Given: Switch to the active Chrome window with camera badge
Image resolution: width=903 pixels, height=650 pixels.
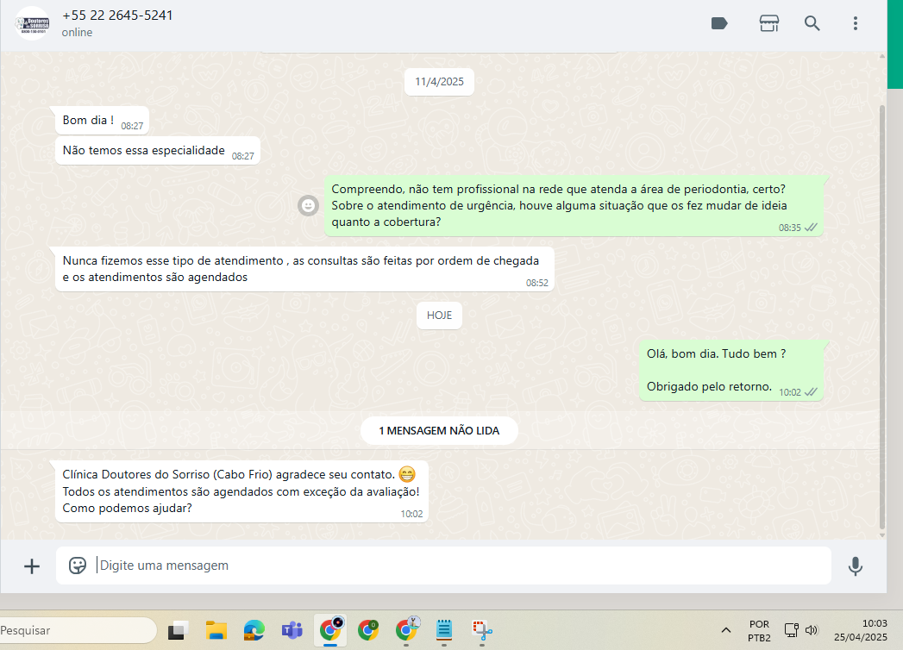Looking at the screenshot, I should [330, 630].
